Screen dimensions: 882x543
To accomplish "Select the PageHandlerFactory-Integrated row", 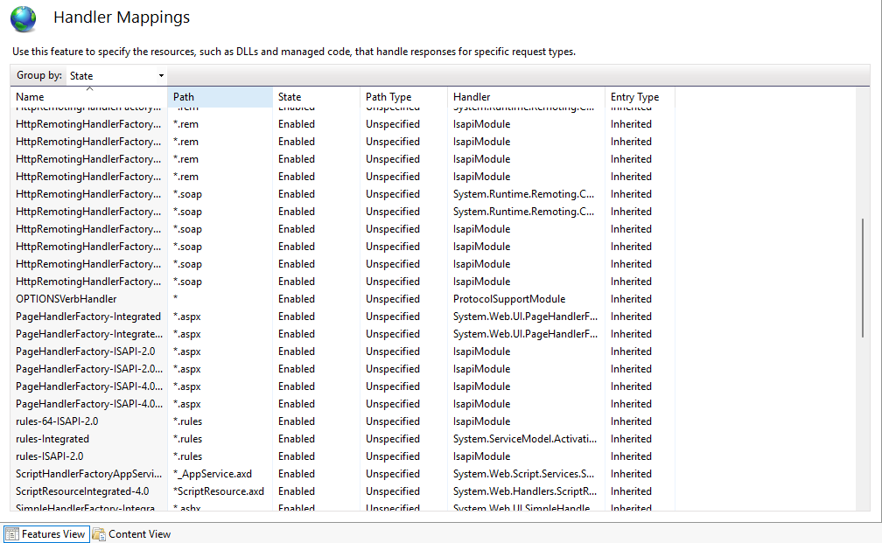I will click(343, 317).
